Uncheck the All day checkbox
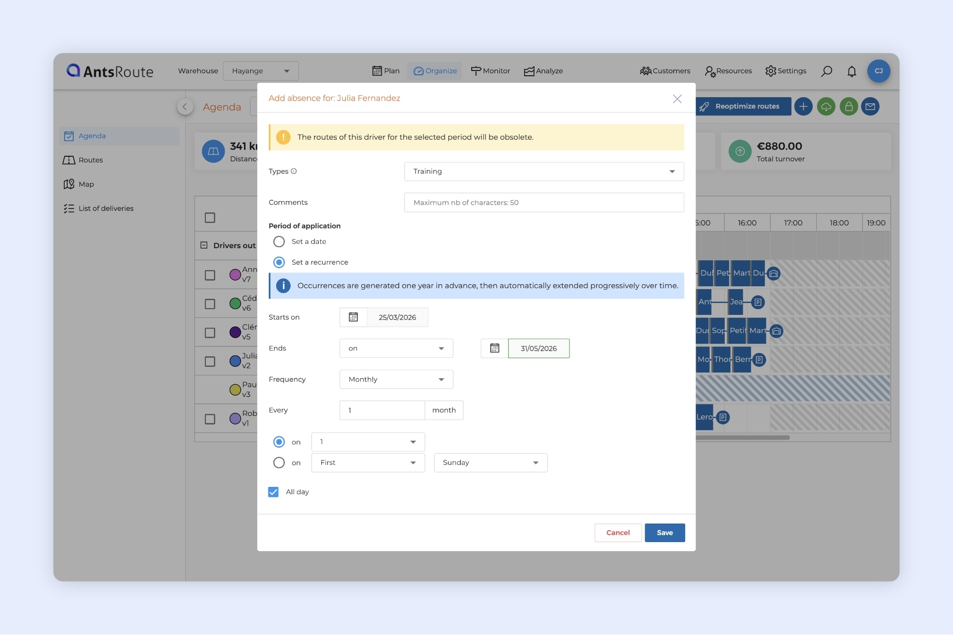The image size is (953, 635). (274, 492)
